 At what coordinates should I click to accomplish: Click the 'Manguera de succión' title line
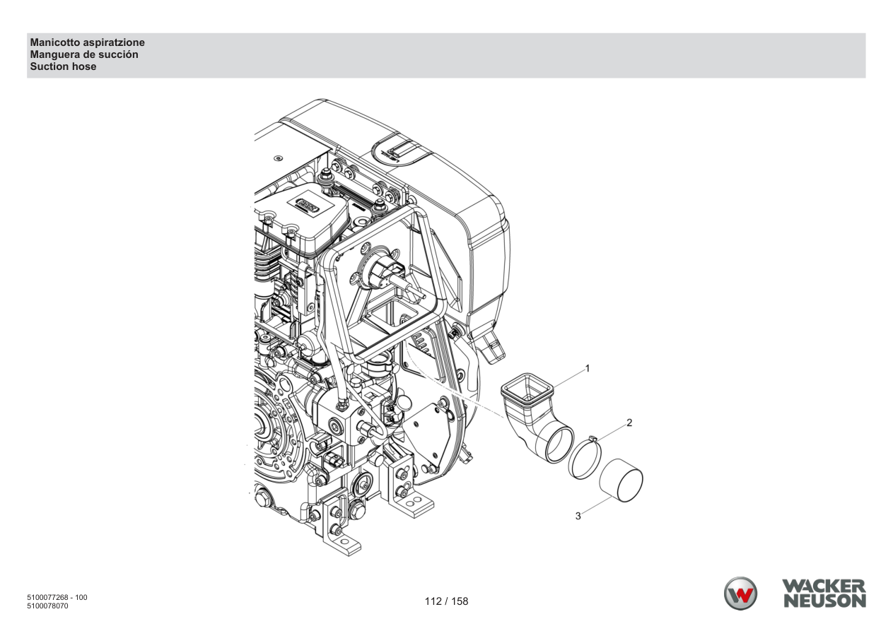point(84,54)
